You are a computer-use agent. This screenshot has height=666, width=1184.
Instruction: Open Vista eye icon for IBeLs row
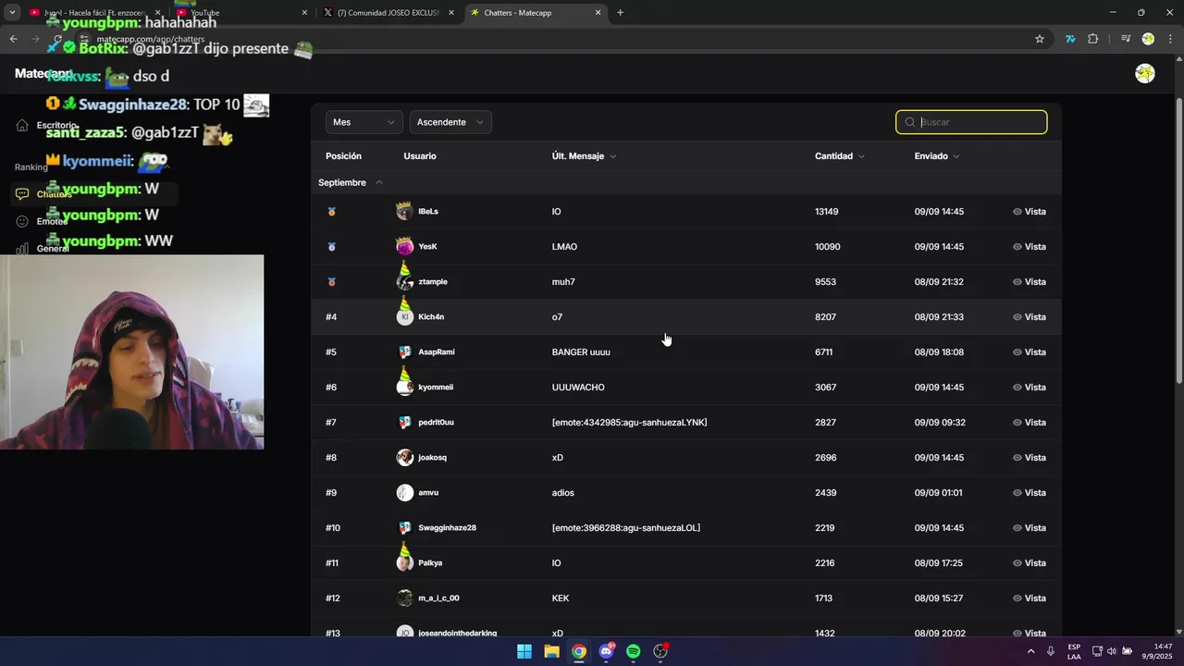click(1017, 212)
